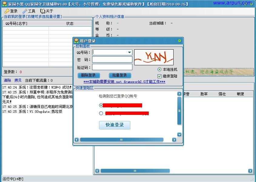Click the flower icon in 用户登录 title bar
This screenshot has height=182, width=256.
pos(76,41)
